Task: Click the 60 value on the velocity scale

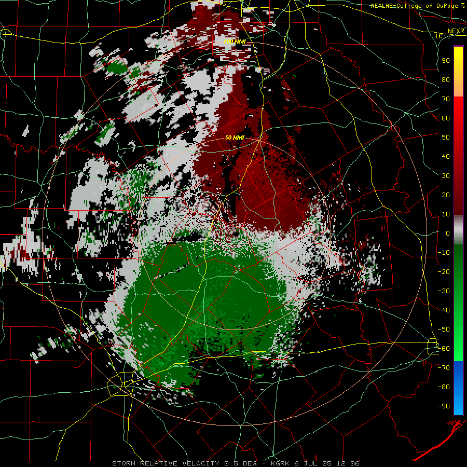Action: coord(446,118)
